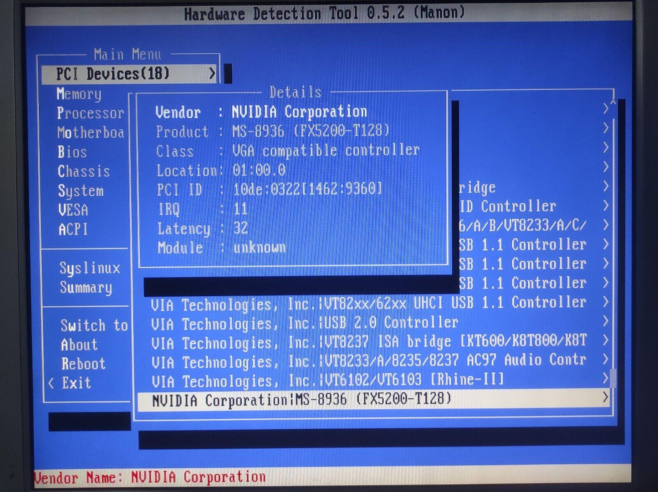Activate the Switch to option

[x=93, y=325]
